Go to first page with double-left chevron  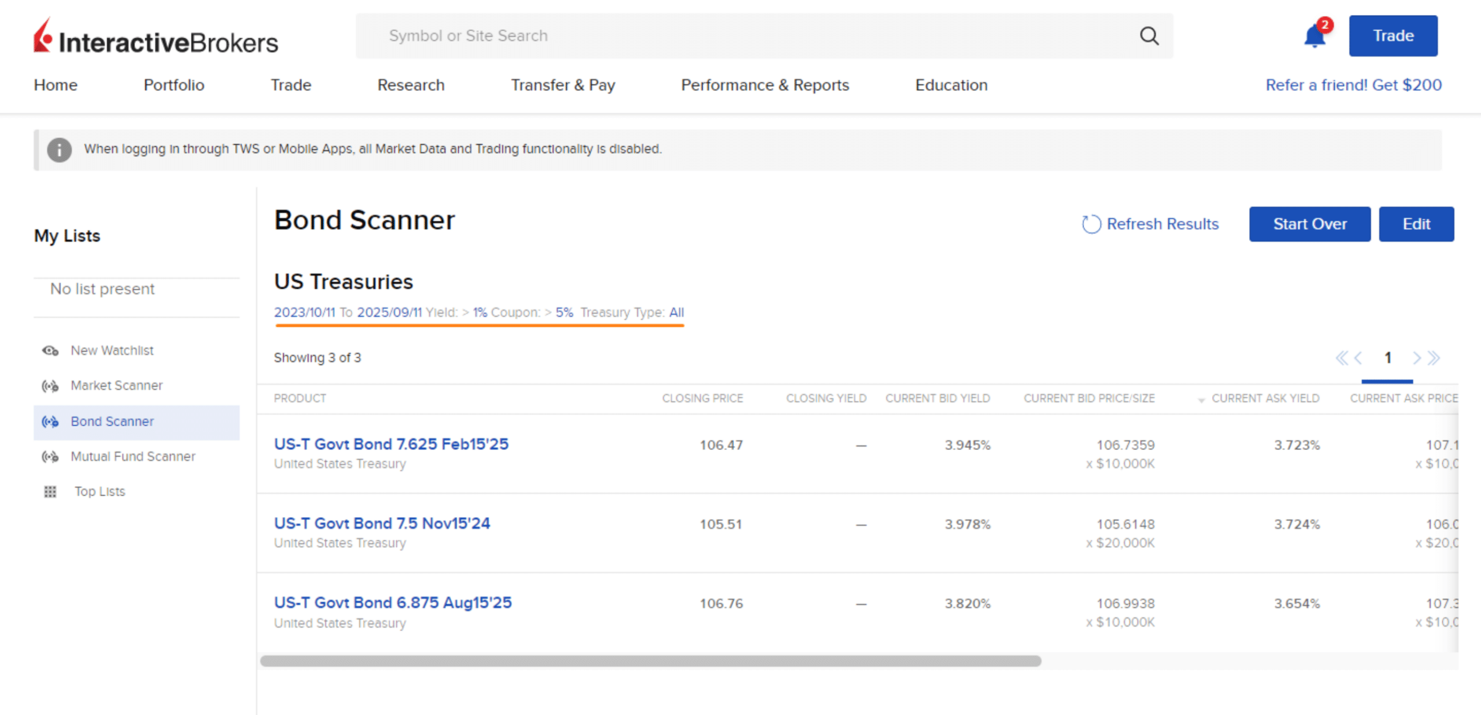click(x=1342, y=358)
